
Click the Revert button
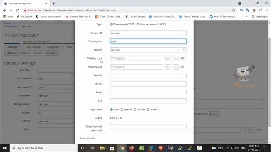point(26,53)
